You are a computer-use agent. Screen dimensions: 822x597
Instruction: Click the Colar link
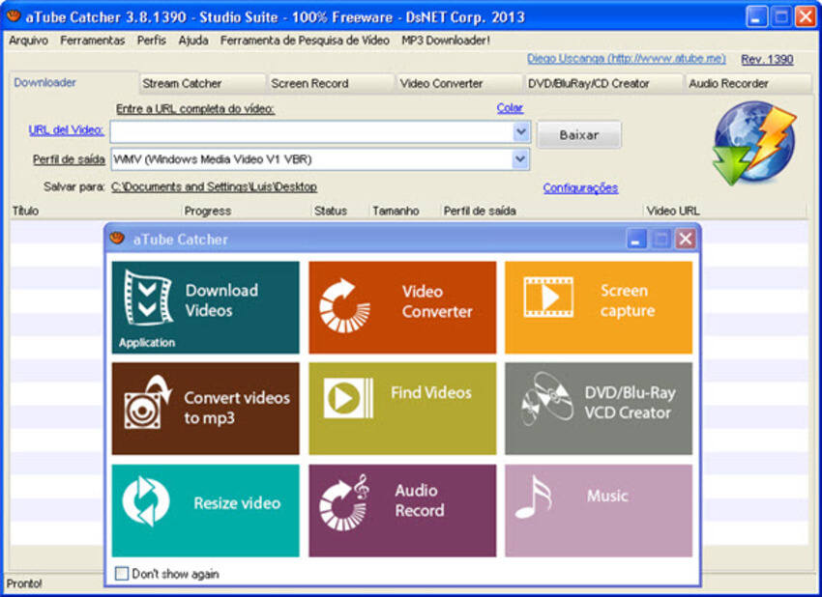coord(510,108)
